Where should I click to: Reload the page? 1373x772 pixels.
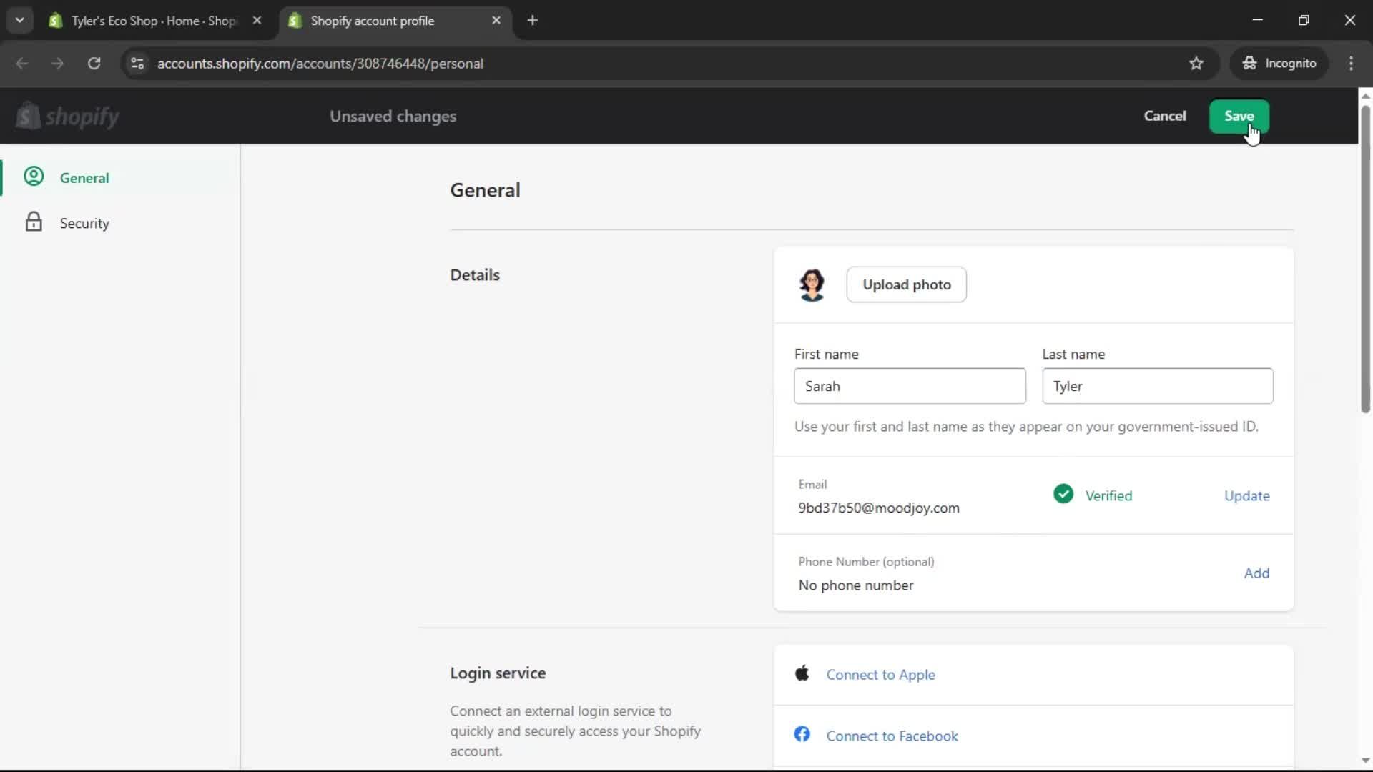pos(94,64)
